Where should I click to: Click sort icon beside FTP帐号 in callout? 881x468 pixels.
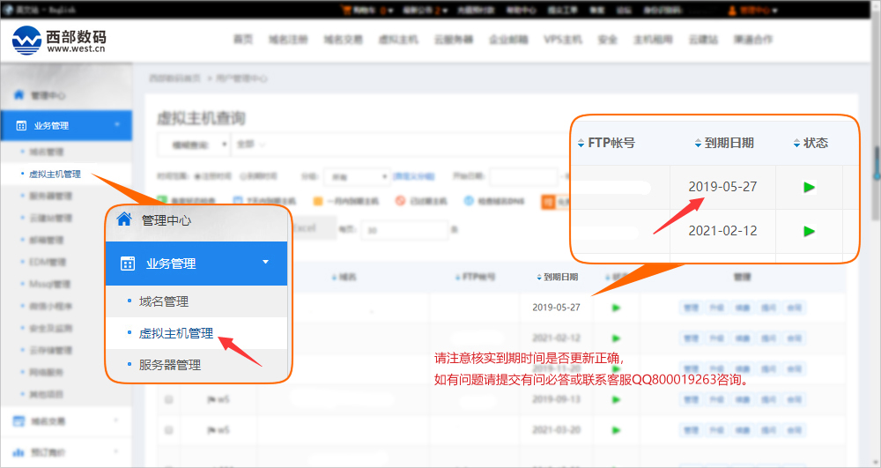(580, 143)
